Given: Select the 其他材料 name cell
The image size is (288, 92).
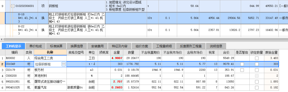Looking at the screenshot, I should pos(50,76).
